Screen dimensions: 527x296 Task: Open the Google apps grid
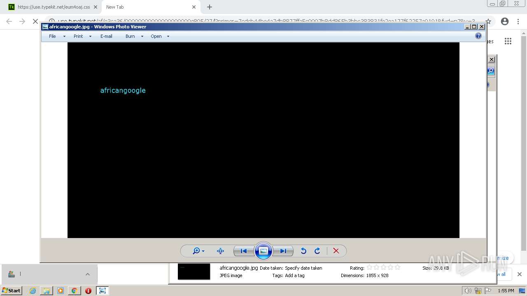pyautogui.click(x=508, y=41)
